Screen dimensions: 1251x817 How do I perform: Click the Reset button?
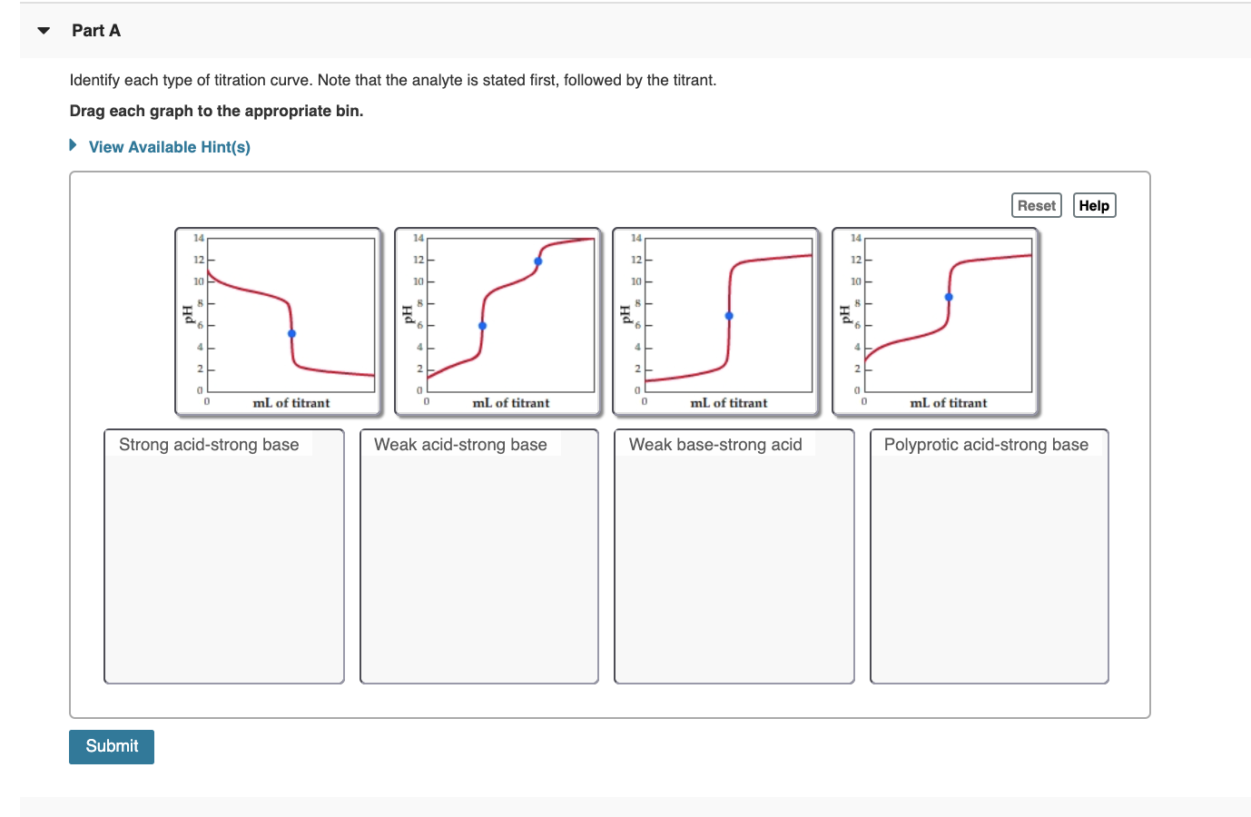tap(1036, 205)
